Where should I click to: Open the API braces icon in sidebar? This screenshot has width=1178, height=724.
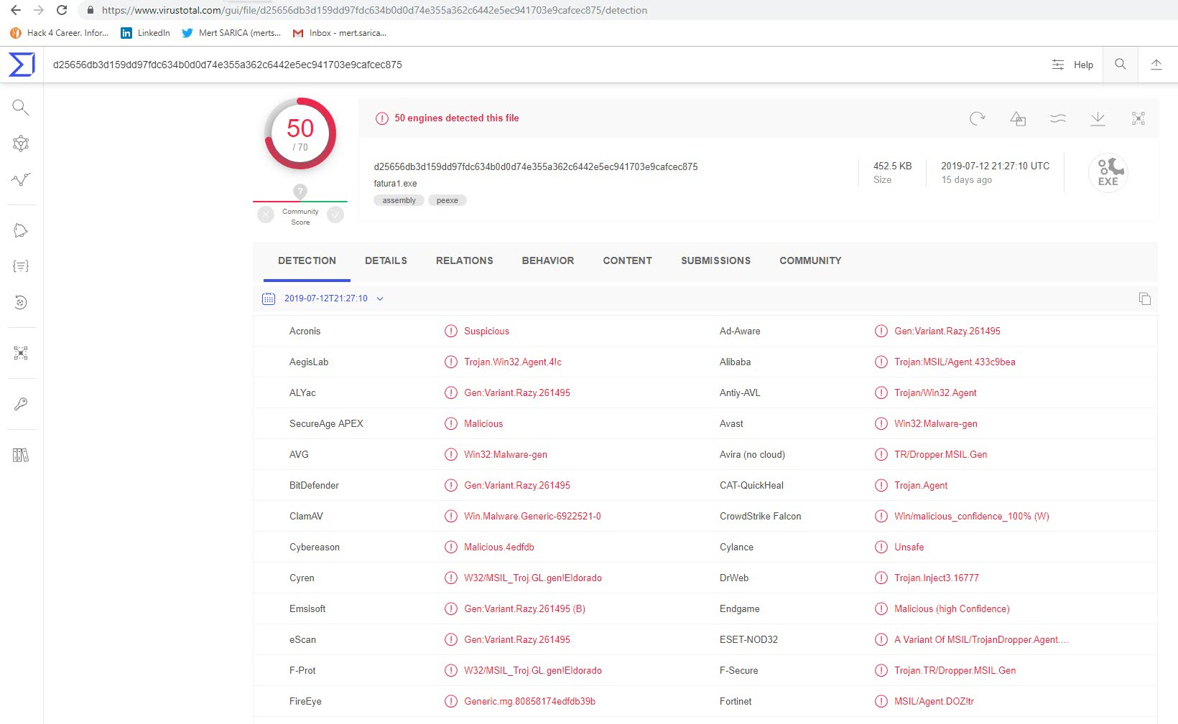pos(21,266)
